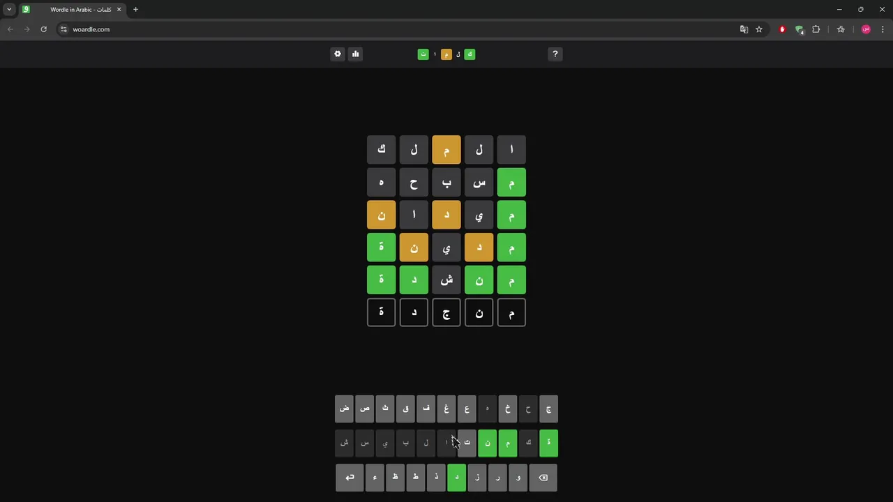The width and height of the screenshot is (893, 502).
Task: Tap the خ key
Action: (x=508, y=409)
